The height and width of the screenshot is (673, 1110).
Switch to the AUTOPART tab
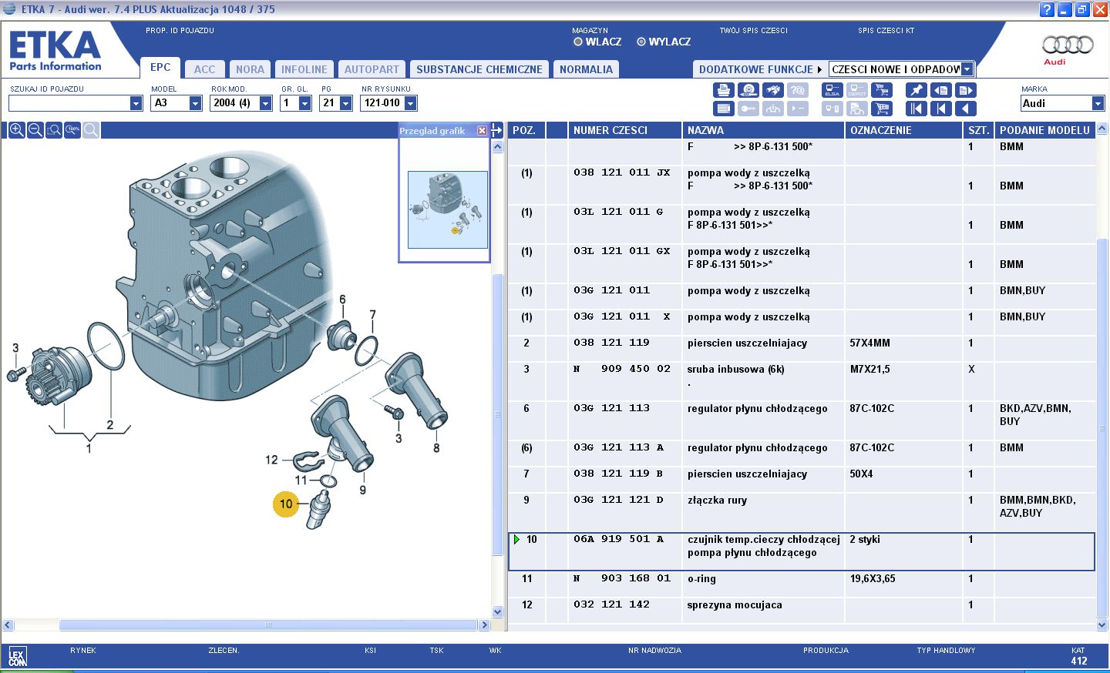click(x=372, y=69)
